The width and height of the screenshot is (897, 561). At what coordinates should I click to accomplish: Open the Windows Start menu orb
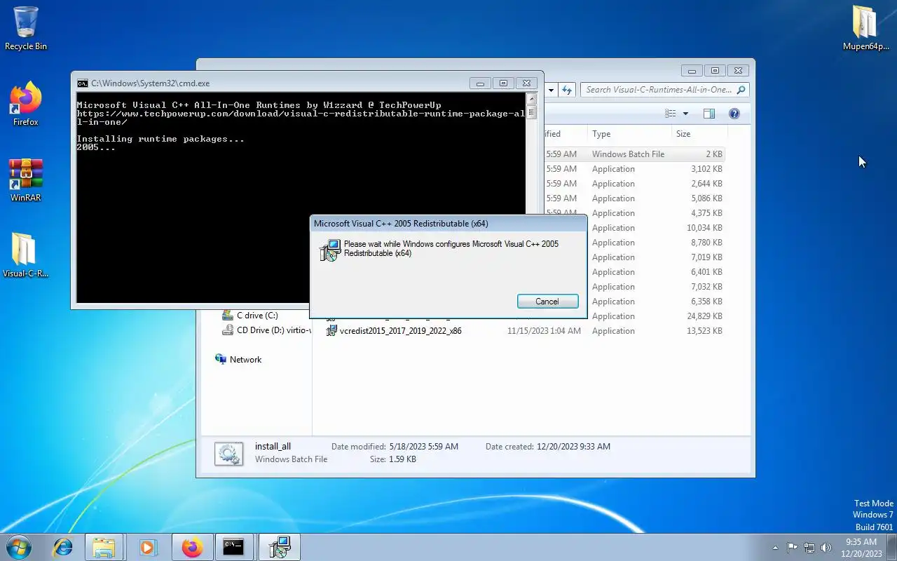point(19,547)
